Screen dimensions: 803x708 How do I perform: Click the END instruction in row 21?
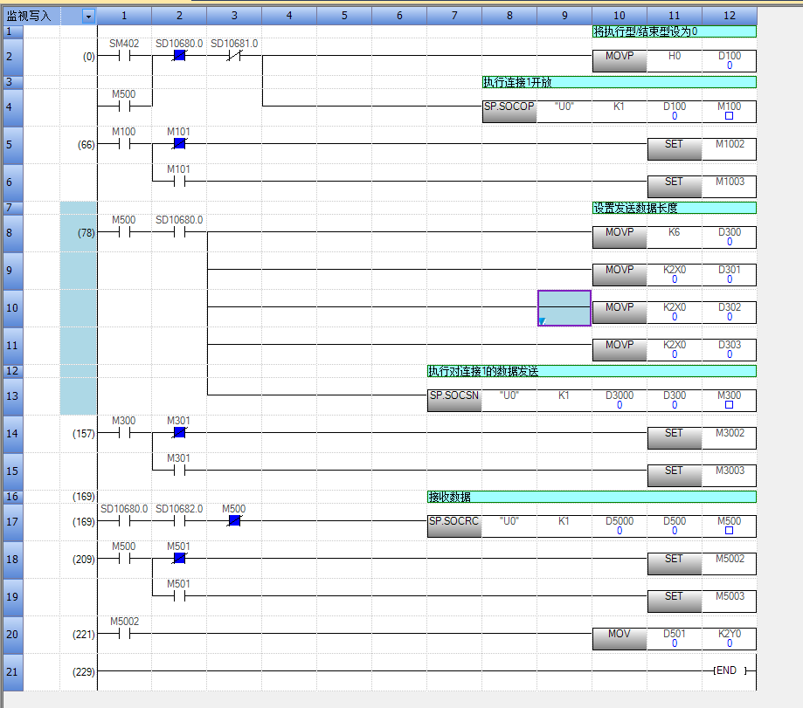[x=729, y=671]
